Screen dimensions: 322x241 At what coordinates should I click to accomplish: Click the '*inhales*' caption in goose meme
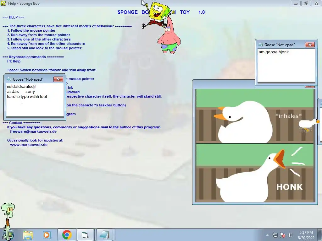pyautogui.click(x=288, y=116)
